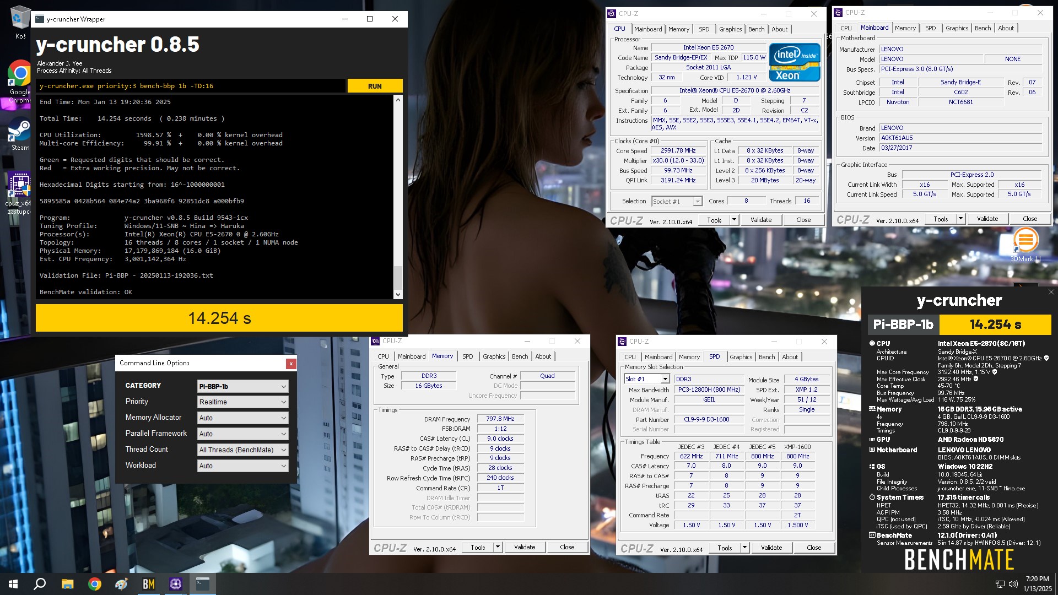Open the Priority dropdown set to Realtime

coord(243,402)
